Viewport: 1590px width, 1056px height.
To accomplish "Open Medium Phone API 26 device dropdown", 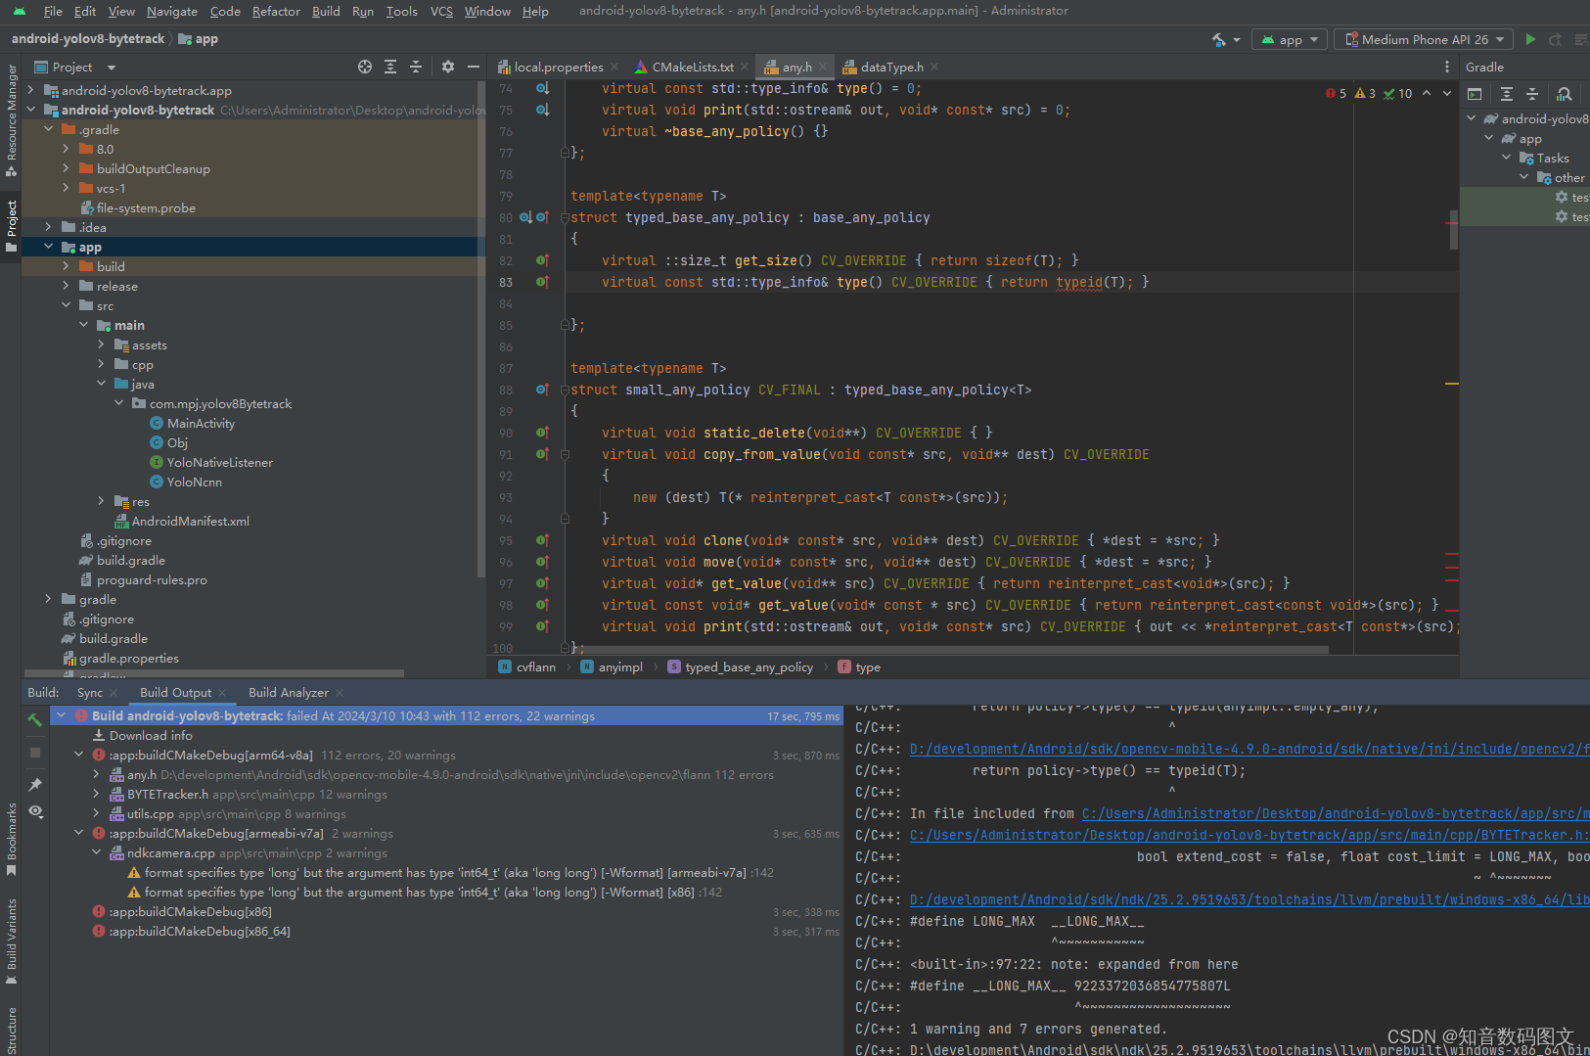I will pyautogui.click(x=1424, y=39).
